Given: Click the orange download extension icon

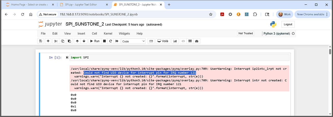Looking at the screenshot, I should (x=238, y=15).
